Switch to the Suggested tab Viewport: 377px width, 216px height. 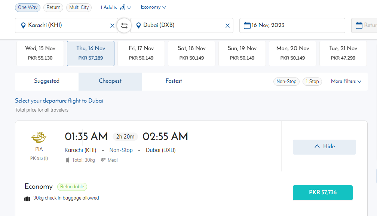47,81
